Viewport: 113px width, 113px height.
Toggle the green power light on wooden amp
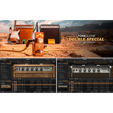(x=51, y=69)
